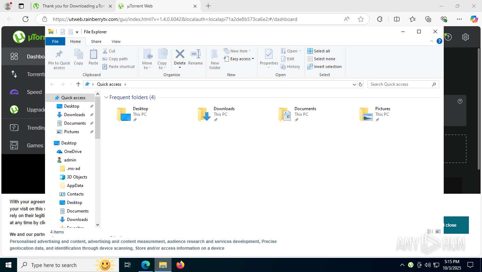The width and height of the screenshot is (482, 272).
Task: Open the Easy access dropdown
Action: 239,59
